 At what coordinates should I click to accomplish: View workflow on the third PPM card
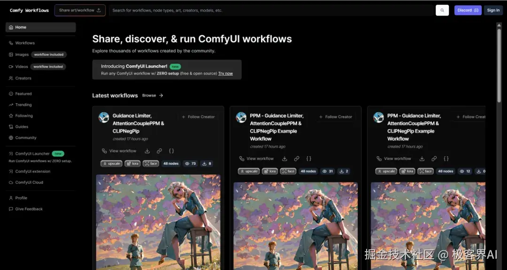coord(394,158)
